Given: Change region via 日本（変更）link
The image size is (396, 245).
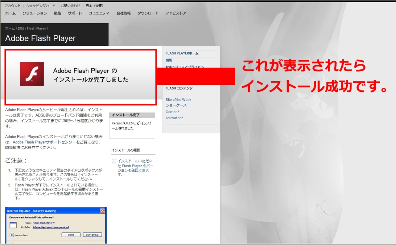Looking at the screenshot, I should [x=94, y=6].
